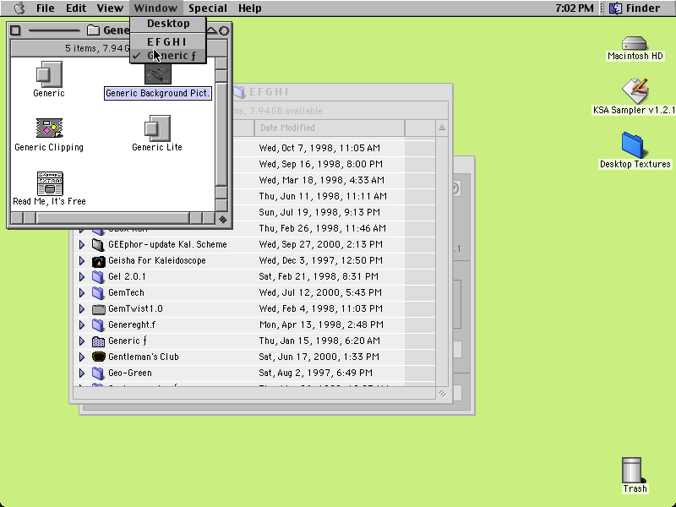
Task: Select the Generic Background Pict. icon
Action: coord(158,74)
